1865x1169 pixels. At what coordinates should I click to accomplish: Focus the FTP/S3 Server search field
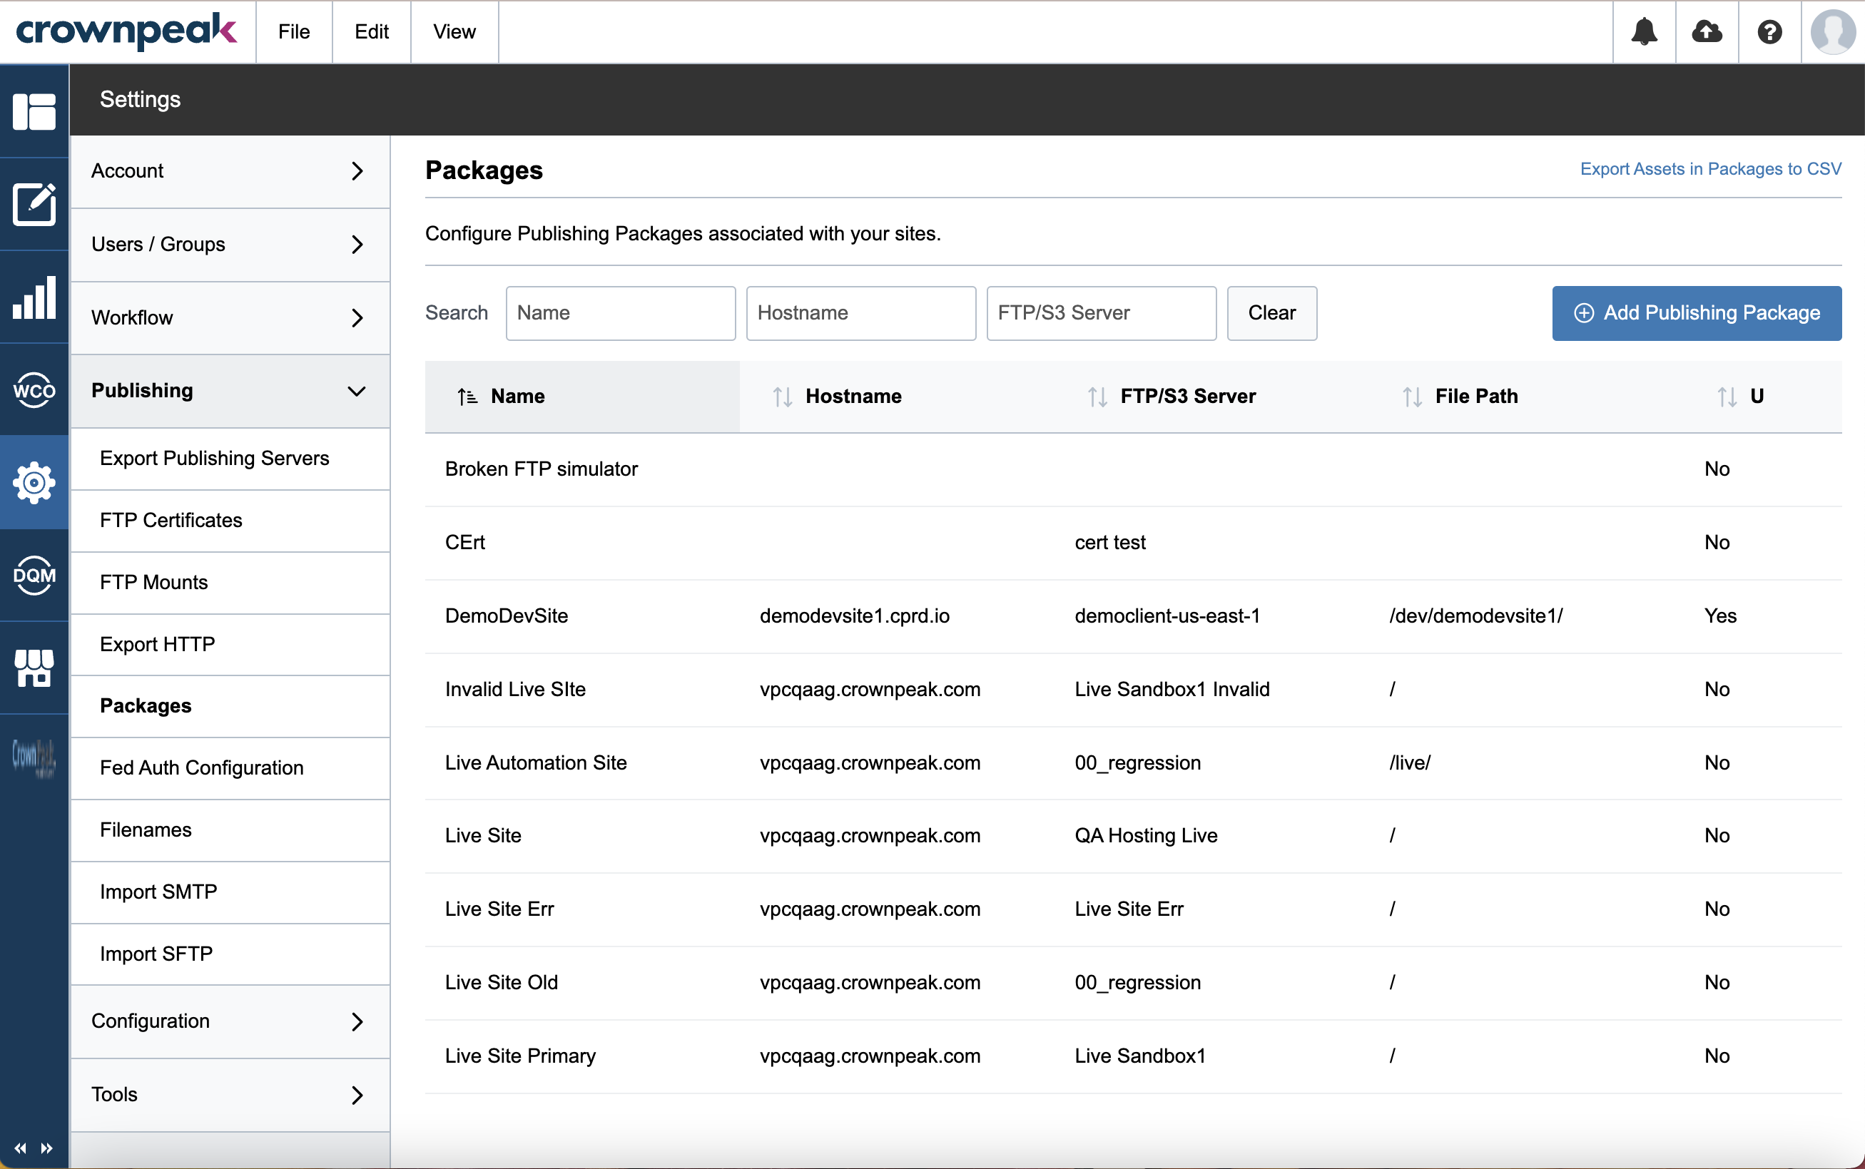point(1101,313)
